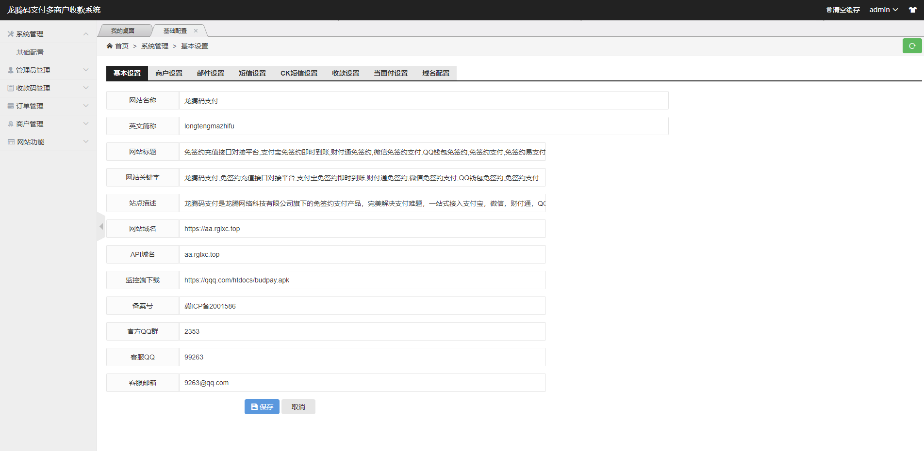Click the 管理员管理 user icon
This screenshot has height=451, width=924.
pyautogui.click(x=10, y=70)
